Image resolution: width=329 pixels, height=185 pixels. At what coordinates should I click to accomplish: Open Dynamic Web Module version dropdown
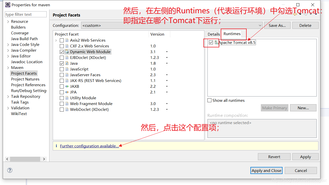(167, 52)
